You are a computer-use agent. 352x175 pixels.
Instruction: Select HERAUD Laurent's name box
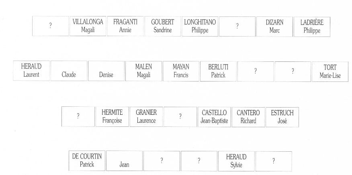[31, 71]
